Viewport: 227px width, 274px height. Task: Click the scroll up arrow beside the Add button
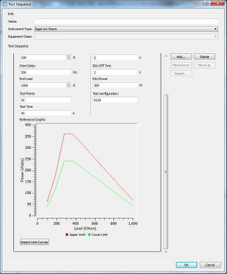(x=166, y=56)
